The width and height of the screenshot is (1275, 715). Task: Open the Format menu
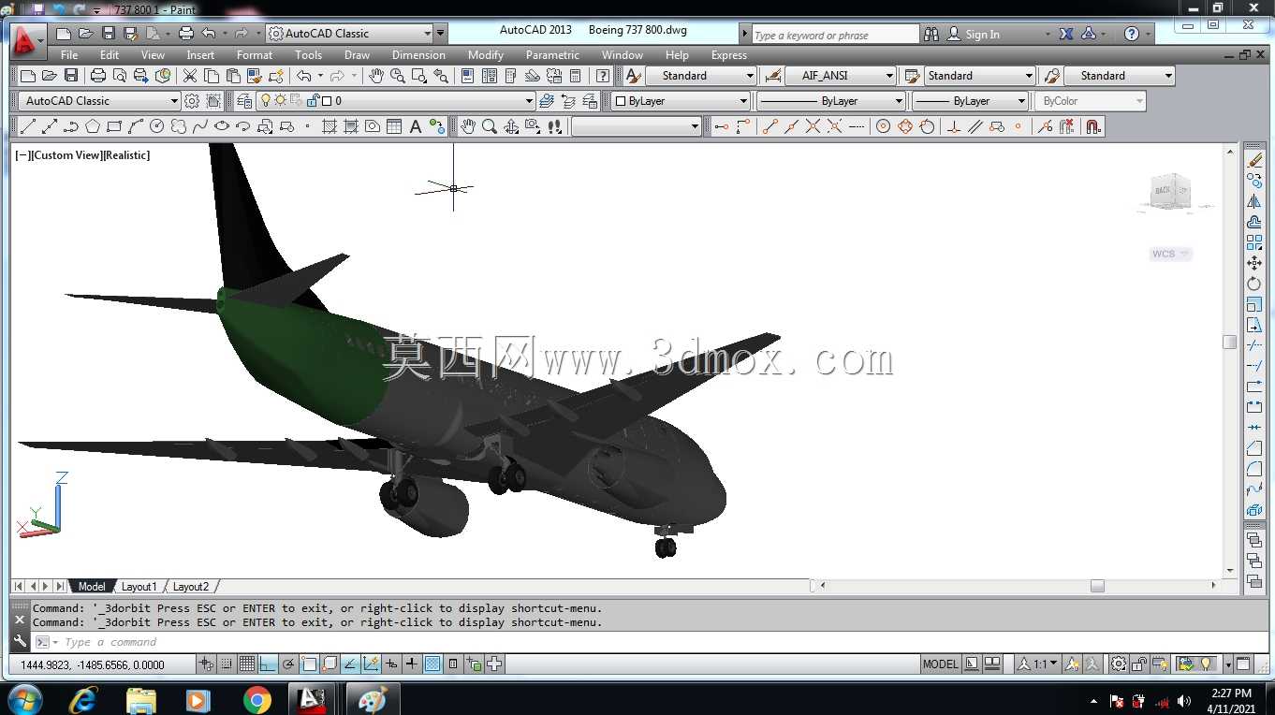pos(255,55)
